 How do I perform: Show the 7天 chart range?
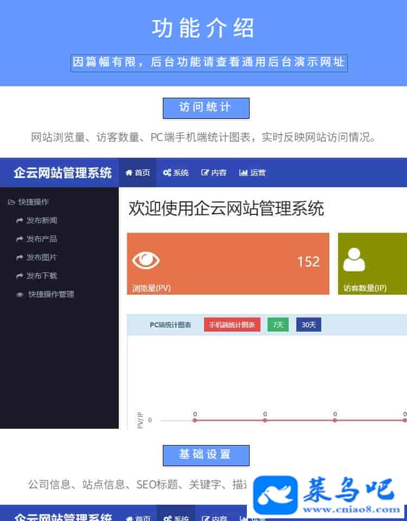[278, 325]
